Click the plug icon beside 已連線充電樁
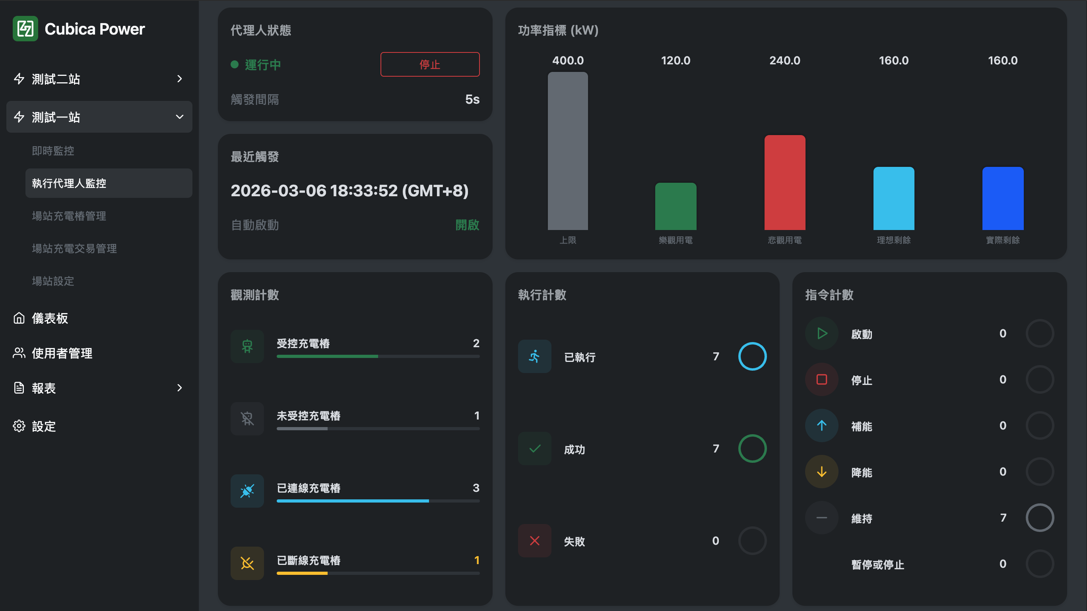This screenshot has height=611, width=1087. (247, 491)
